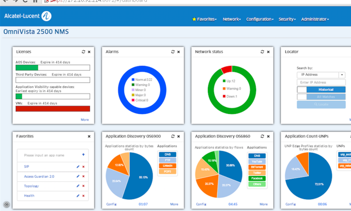Click More in Application Discovery OS6860
Screen dimensions: 351x211
pos(264,204)
